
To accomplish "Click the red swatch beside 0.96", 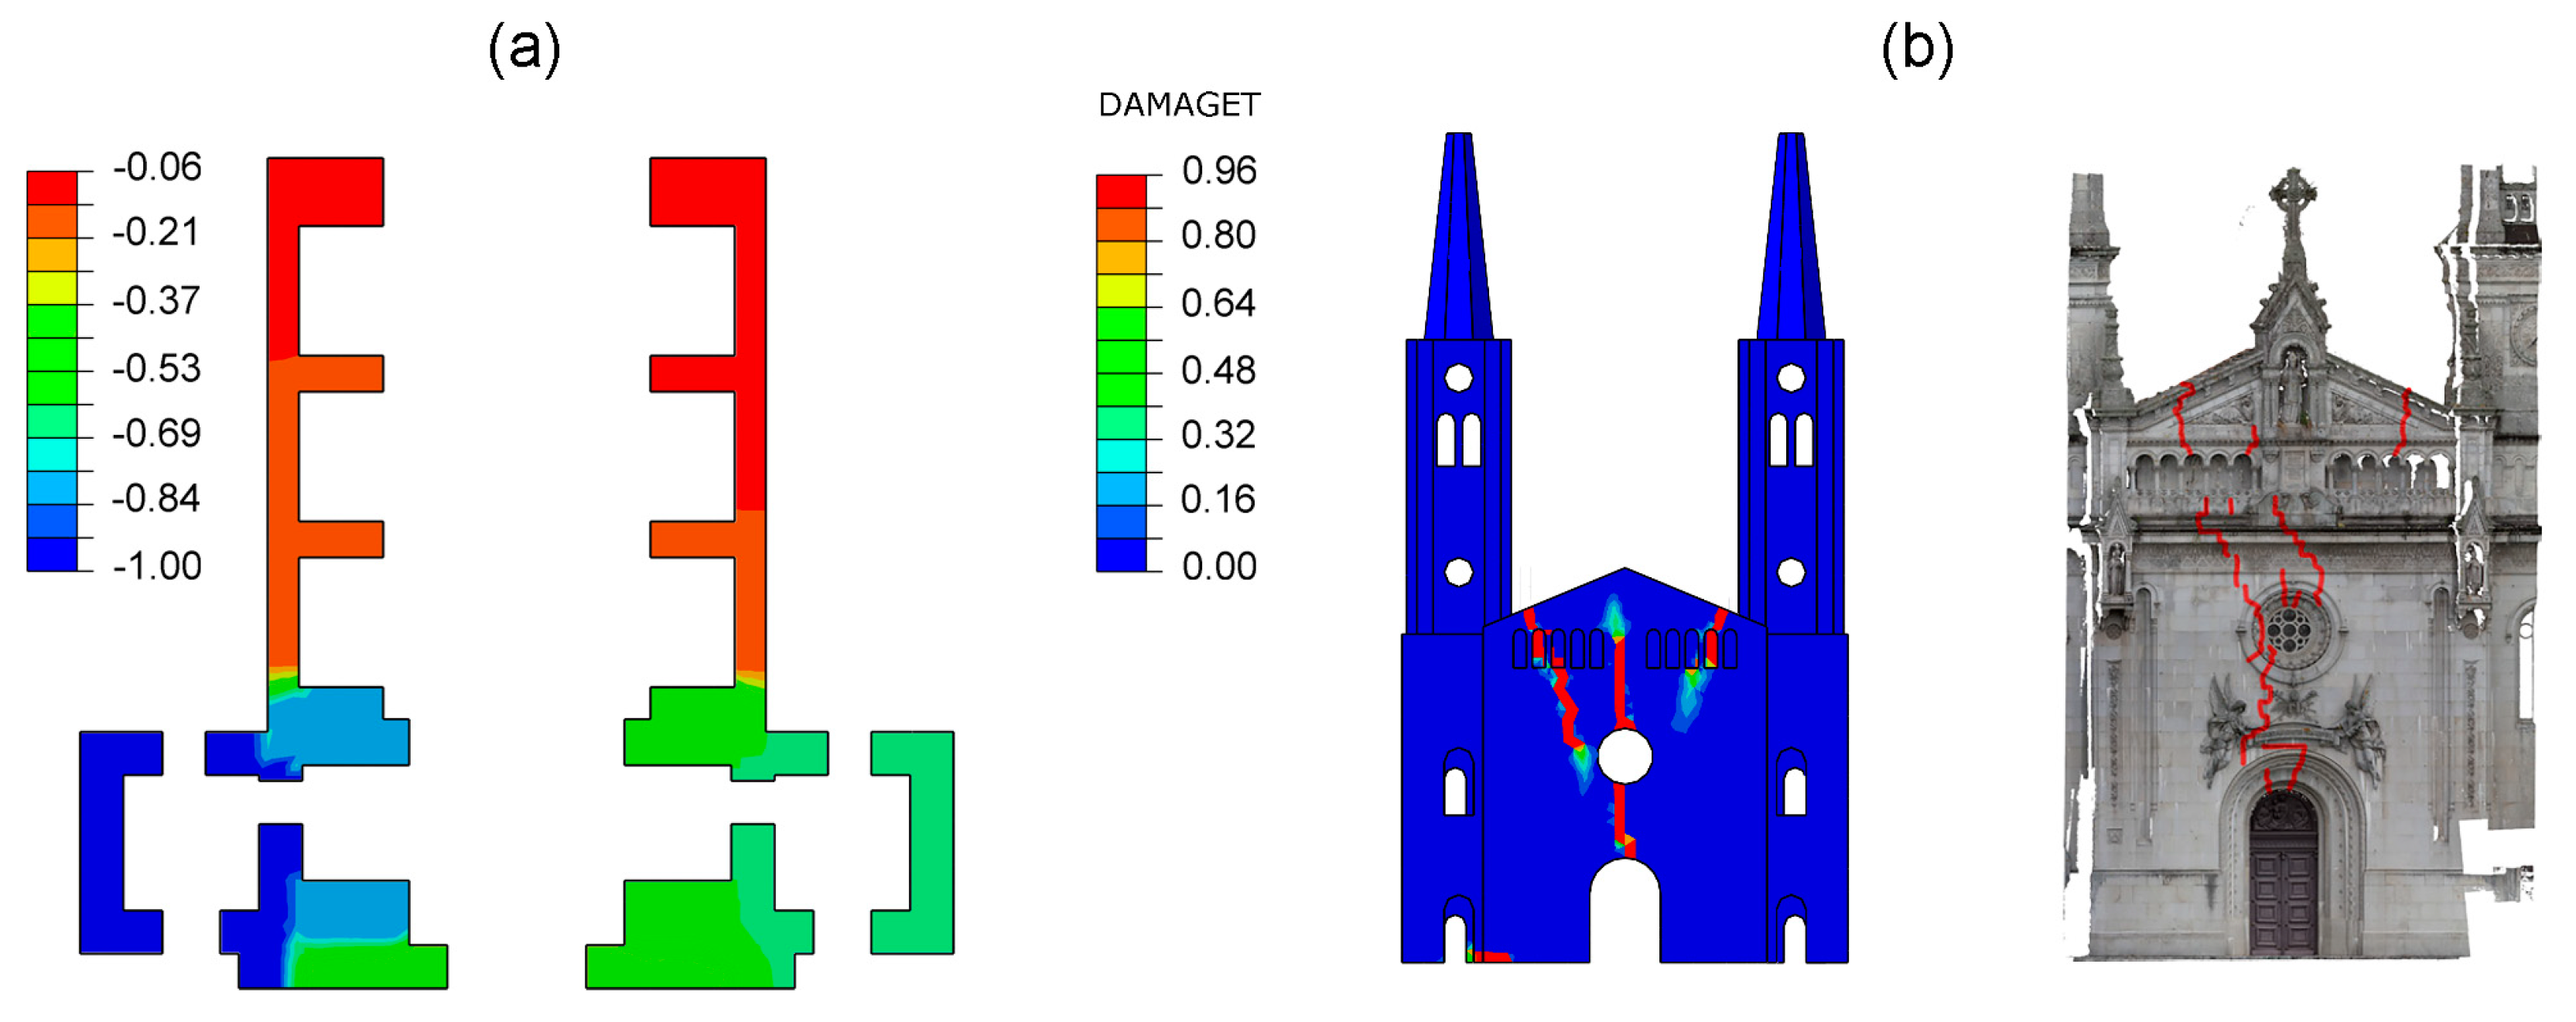I will click(x=1121, y=191).
